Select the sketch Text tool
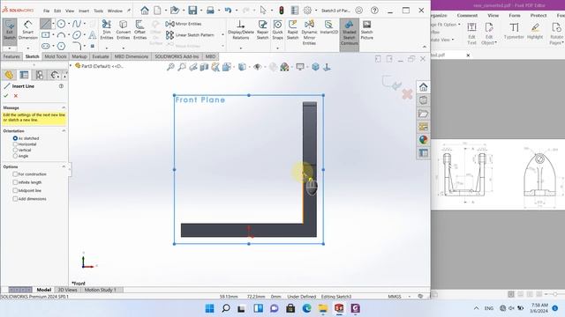The image size is (565, 317). (92, 35)
